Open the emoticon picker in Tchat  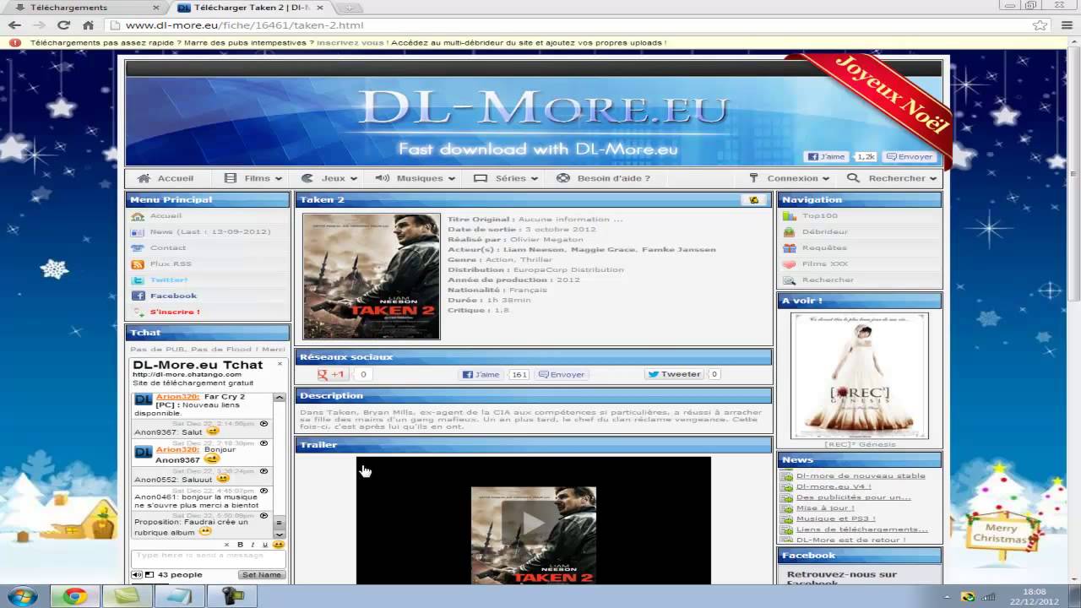(279, 545)
